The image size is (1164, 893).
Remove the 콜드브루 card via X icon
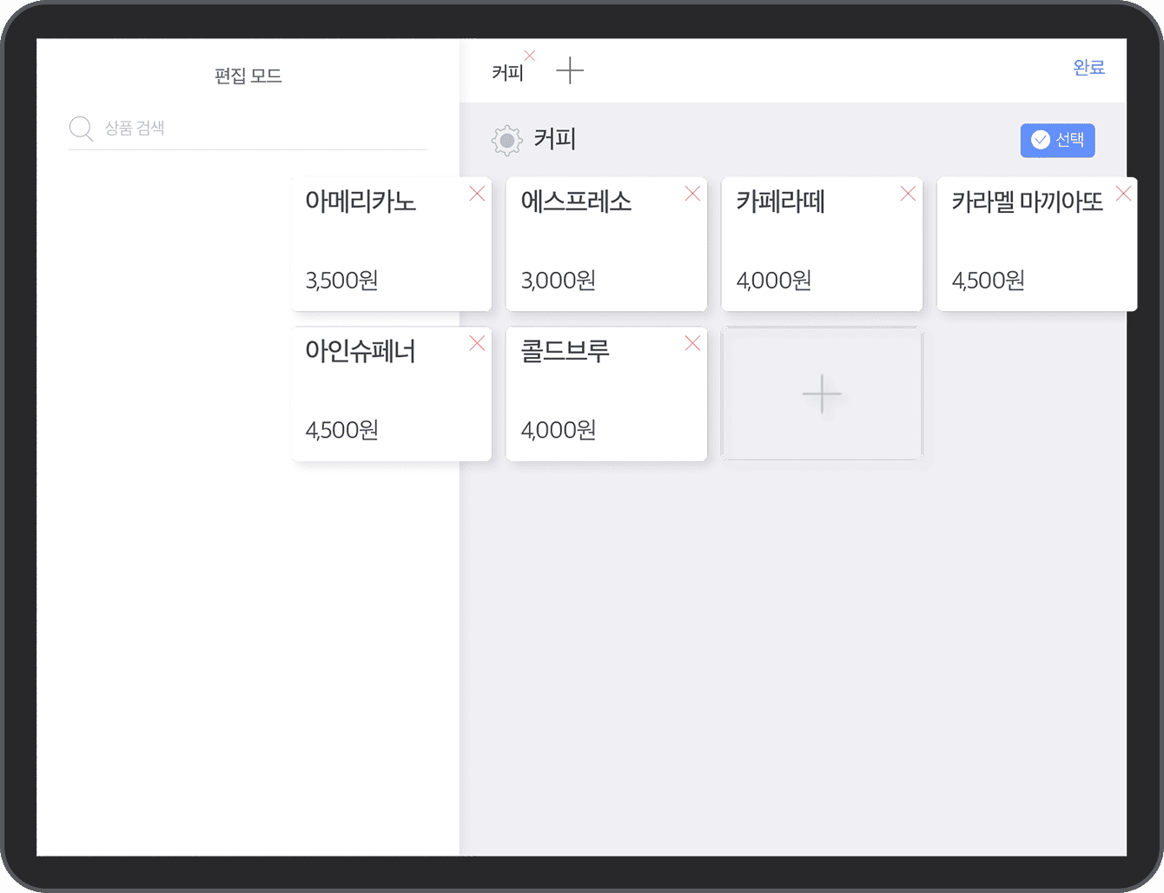pos(692,343)
